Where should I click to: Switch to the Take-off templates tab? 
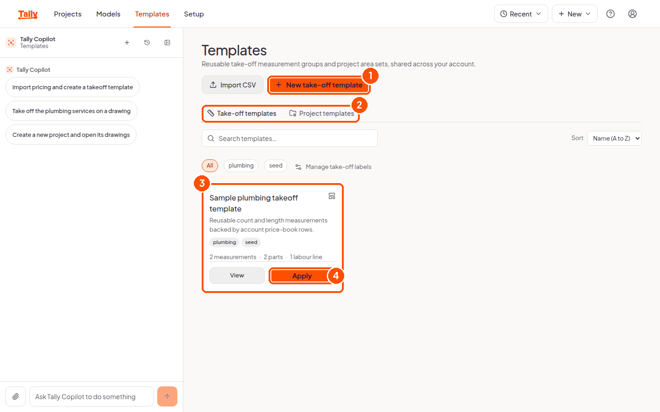tap(242, 114)
